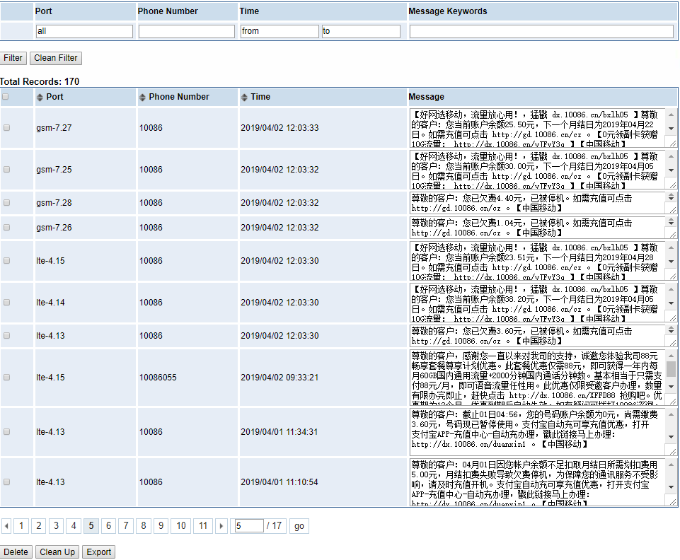This screenshot has height=560, width=680.
Task: Click message text of lte-4.14 row
Action: coord(534,303)
